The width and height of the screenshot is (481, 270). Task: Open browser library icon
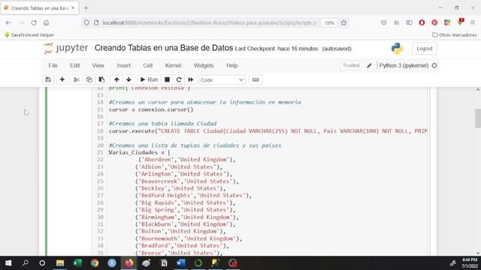coord(397,22)
